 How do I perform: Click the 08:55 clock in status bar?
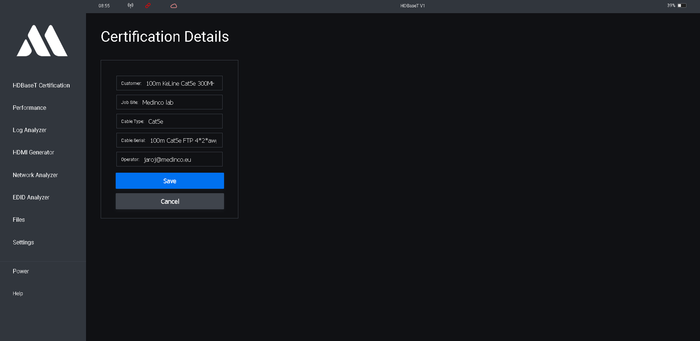point(104,6)
